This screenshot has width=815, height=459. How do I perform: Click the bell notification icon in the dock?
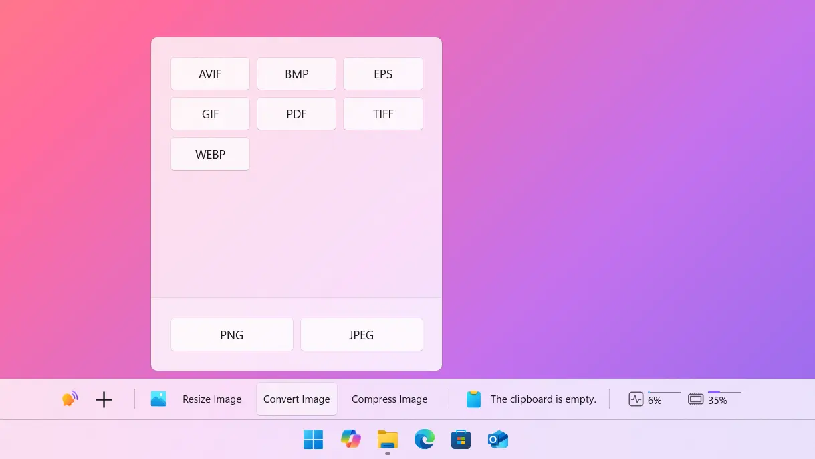pos(70,399)
